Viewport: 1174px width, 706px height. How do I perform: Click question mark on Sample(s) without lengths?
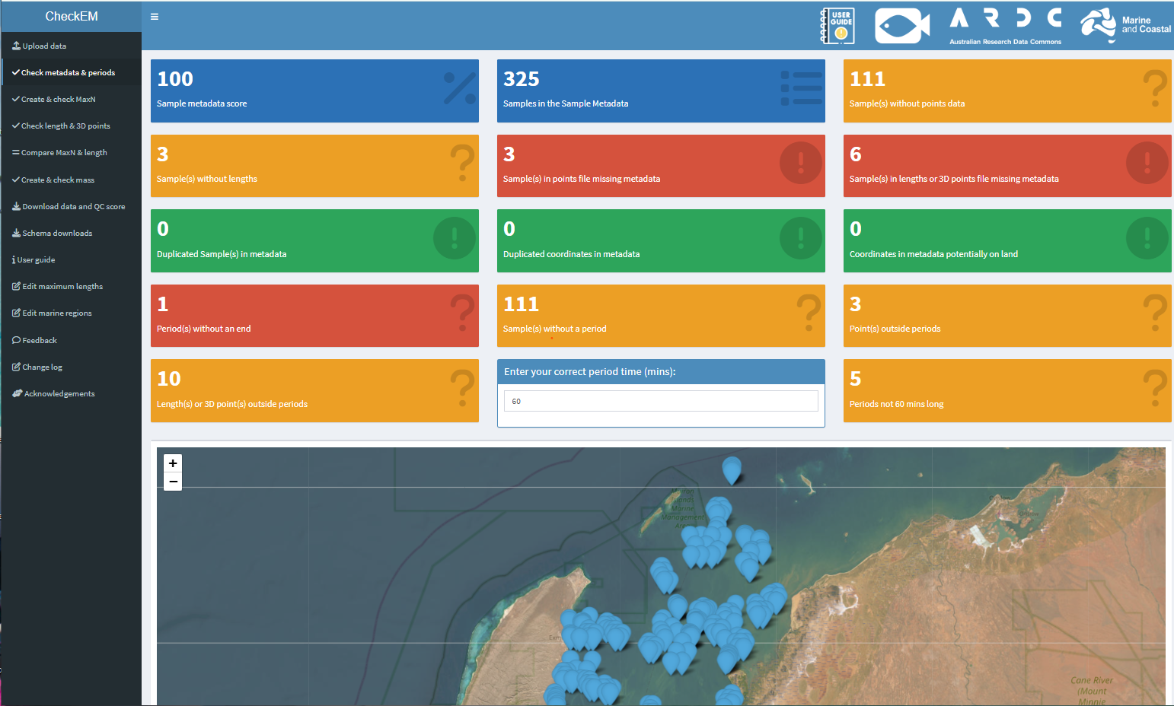(462, 164)
